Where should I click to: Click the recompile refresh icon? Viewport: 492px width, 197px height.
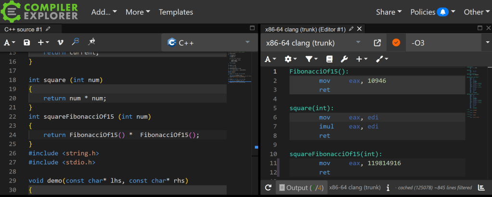[268, 187]
